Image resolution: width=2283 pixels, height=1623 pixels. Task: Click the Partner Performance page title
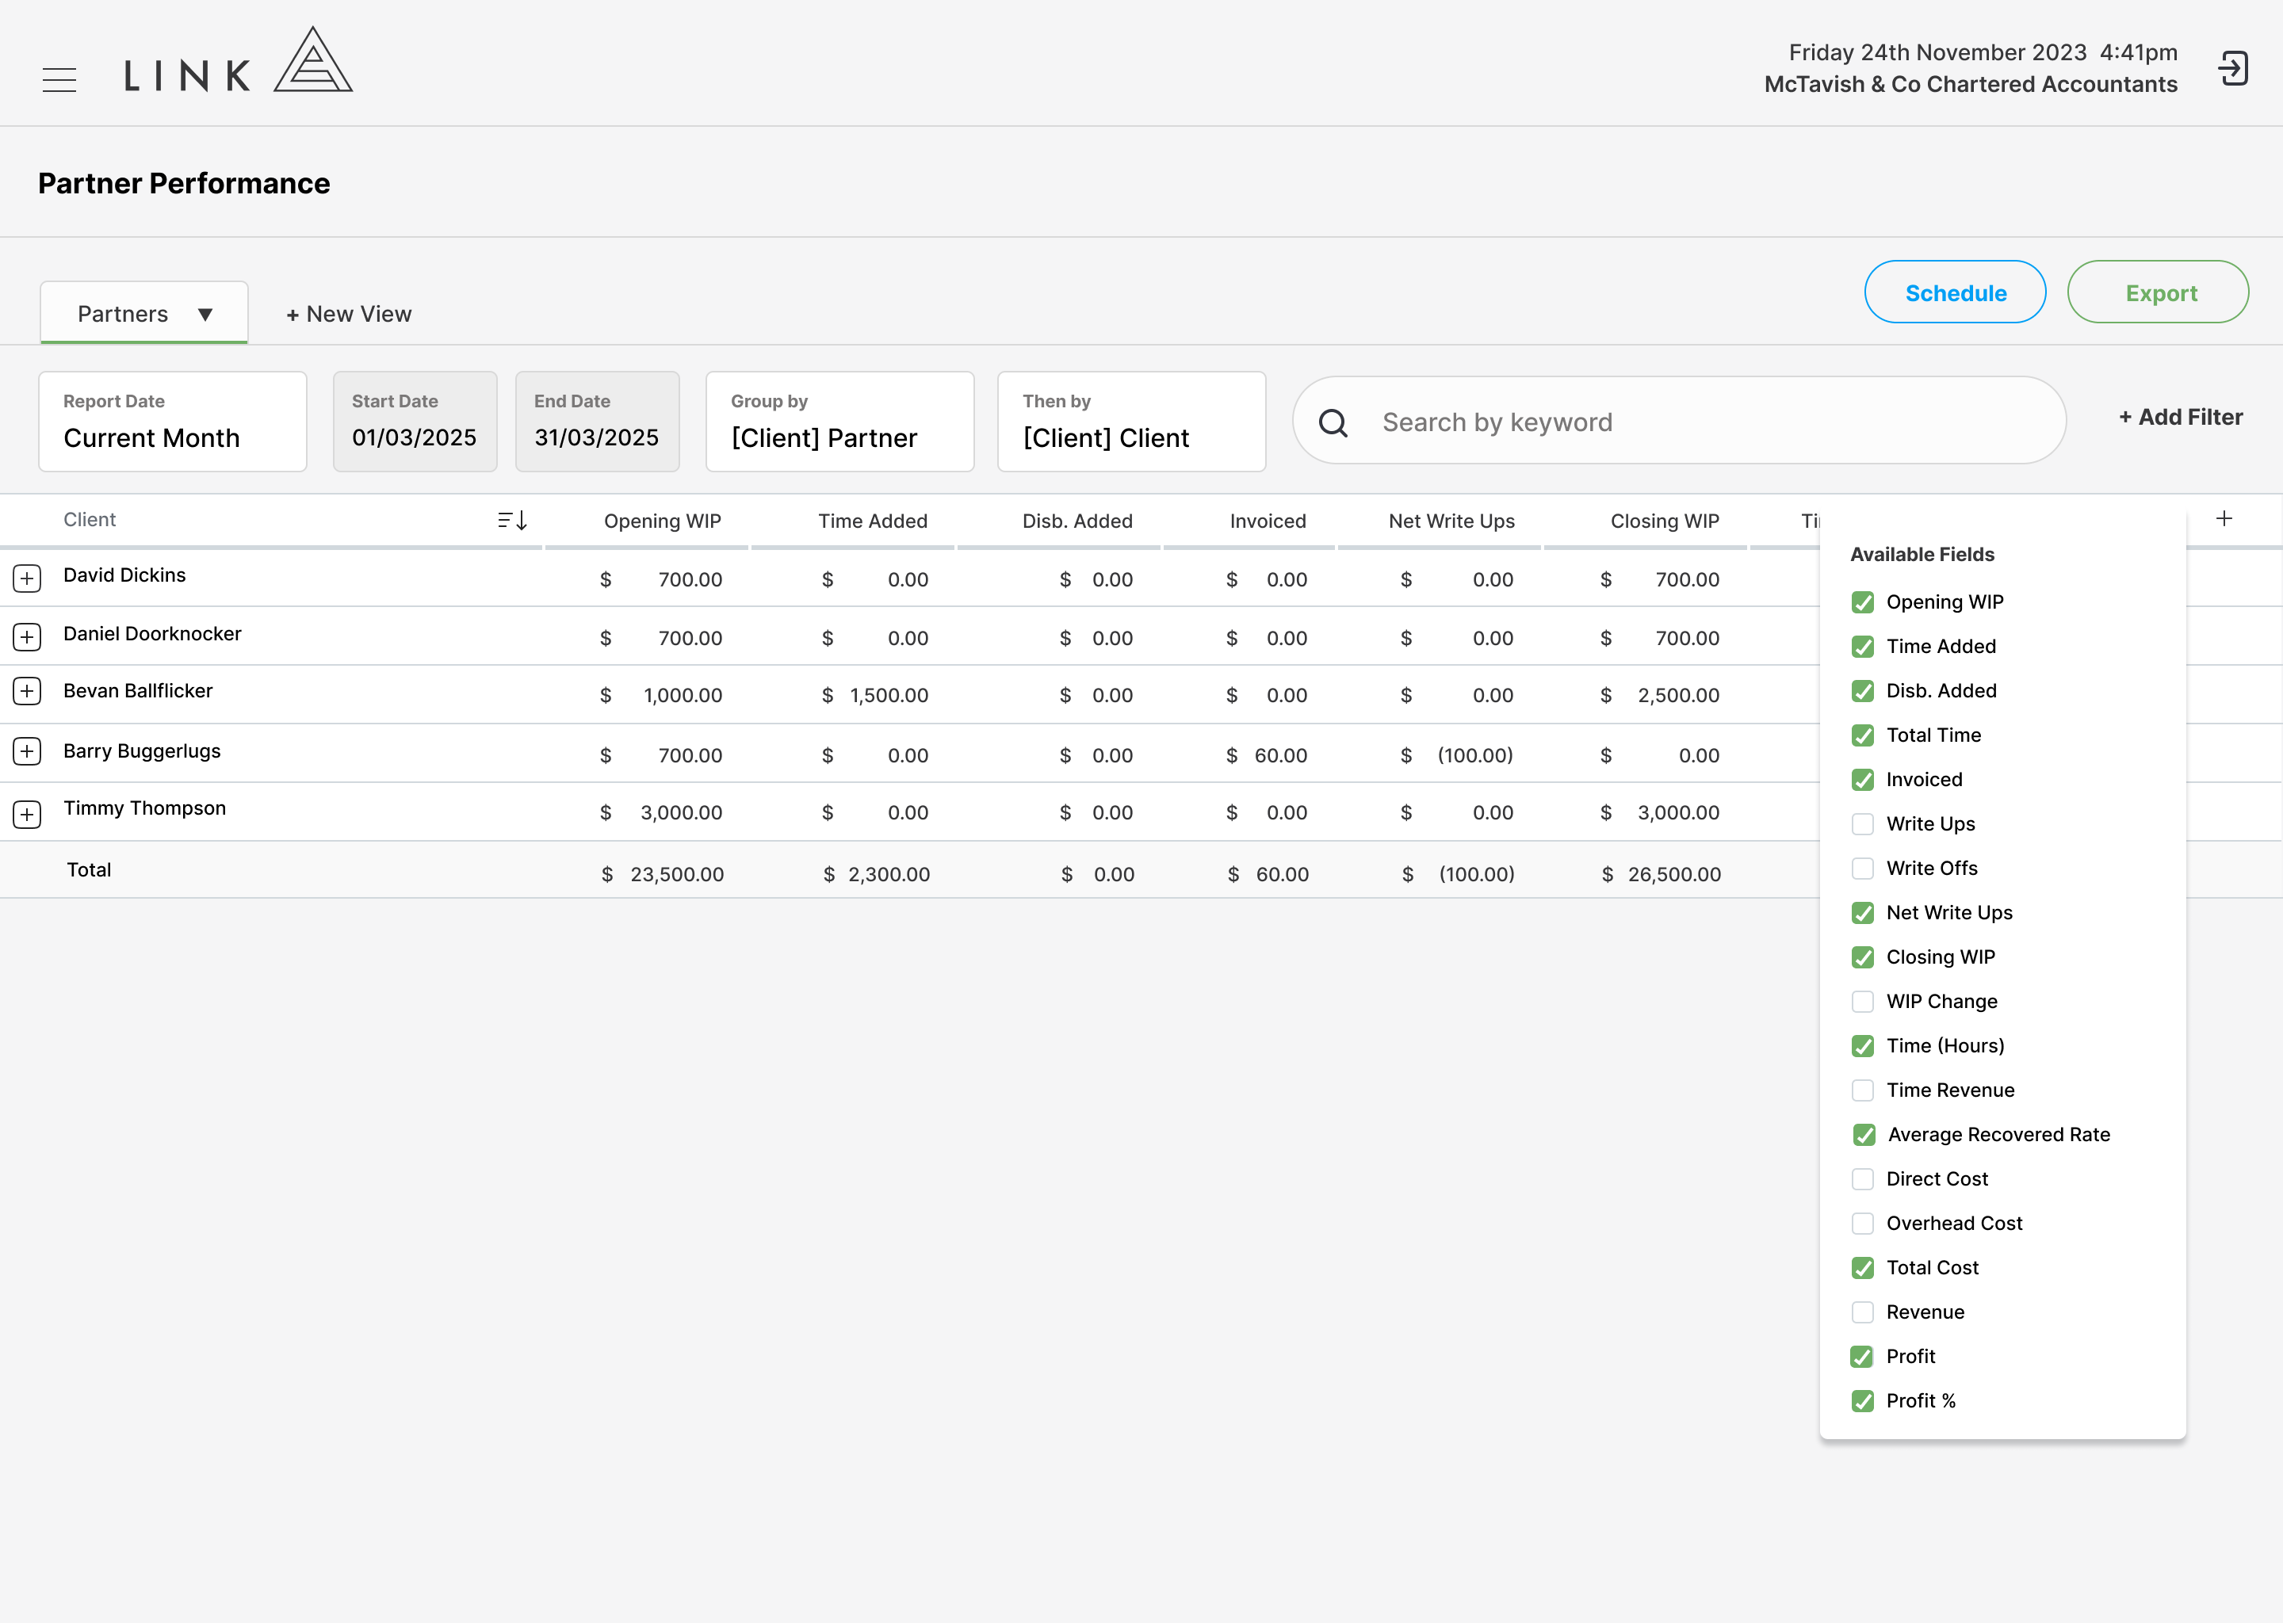[x=184, y=183]
